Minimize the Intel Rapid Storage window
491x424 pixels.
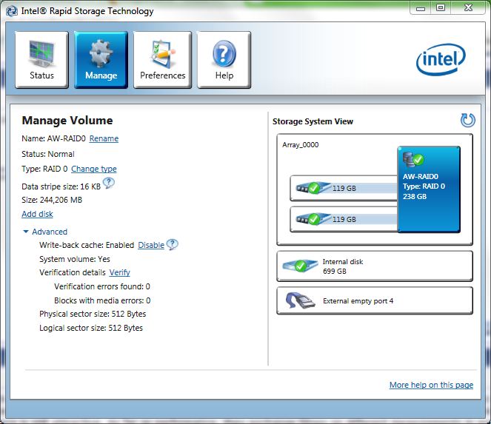420,8
